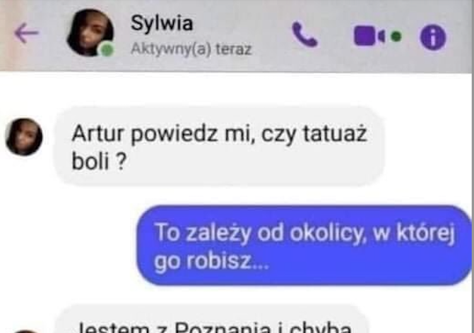Screen dimensions: 474x333
Task: Click the Aktywny(a) teraz status text
Action: click(191, 49)
